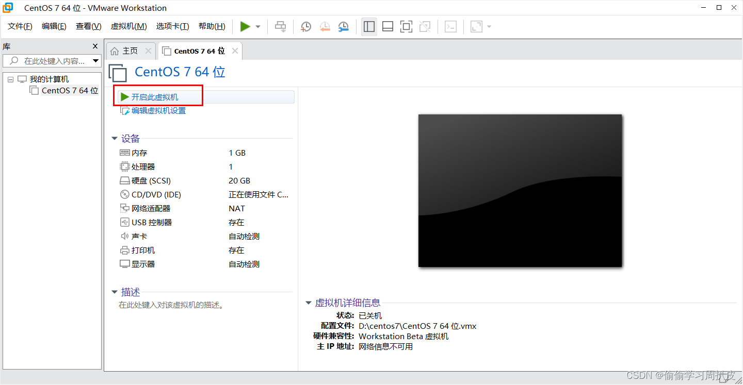
Task: Collapse the 设备 section
Action: pos(115,139)
